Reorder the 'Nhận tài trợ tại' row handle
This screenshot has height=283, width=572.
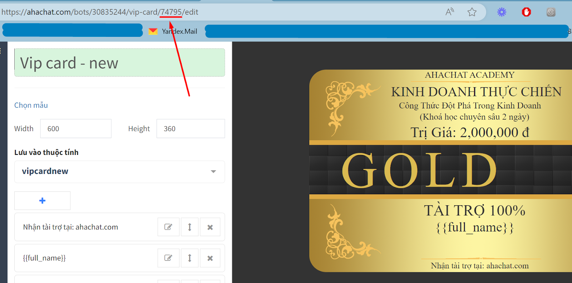[189, 227]
